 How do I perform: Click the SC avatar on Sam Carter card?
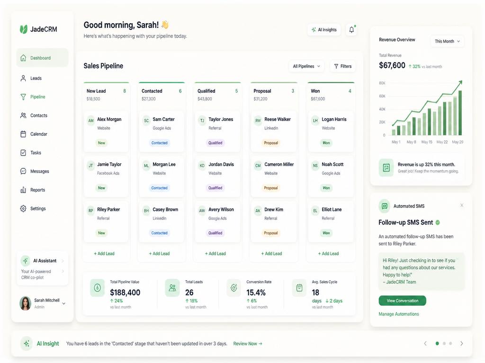[146, 121]
